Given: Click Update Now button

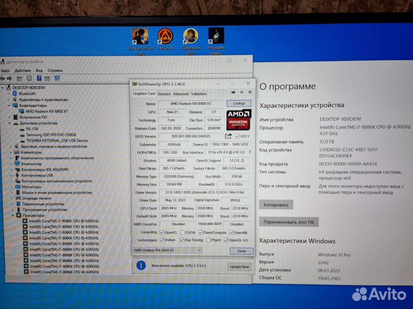Looking at the screenshot, I should pyautogui.click(x=239, y=267).
